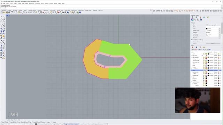223x125 pixels.
Task: Collapse the Exploded axon layer tree
Action: click(x=192, y=82)
